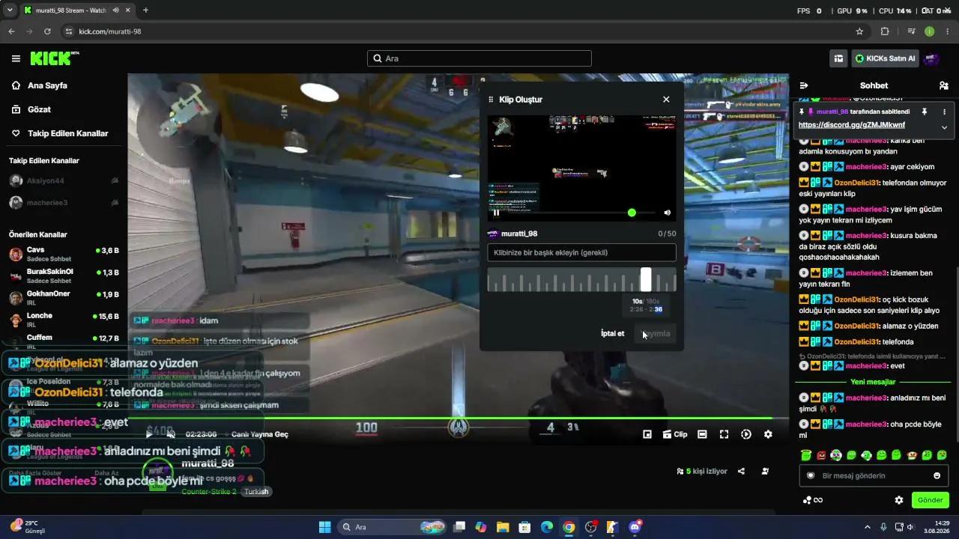959x539 pixels.
Task: Buy KICKs via KICKs Satın Al
Action: coord(886,58)
